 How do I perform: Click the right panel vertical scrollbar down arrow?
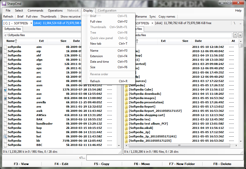tap(241, 141)
